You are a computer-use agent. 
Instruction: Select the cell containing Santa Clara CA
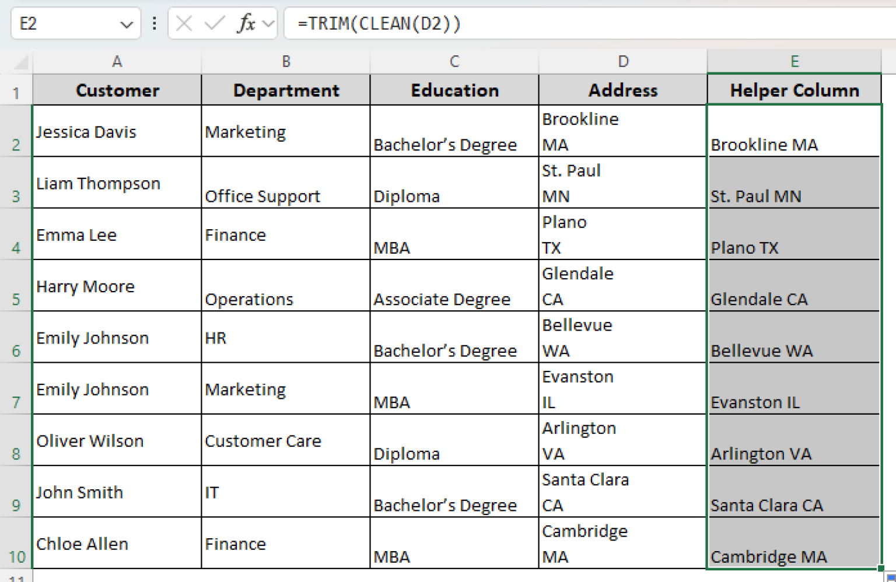794,492
